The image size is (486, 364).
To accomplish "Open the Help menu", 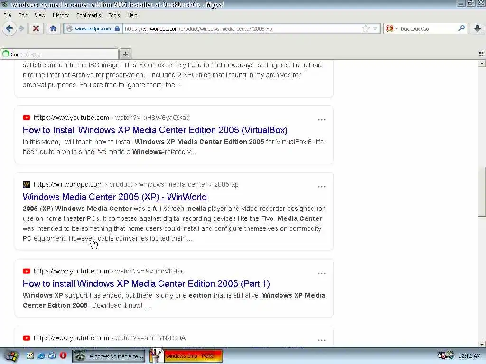I will click(132, 15).
